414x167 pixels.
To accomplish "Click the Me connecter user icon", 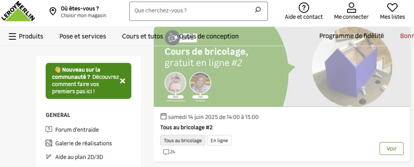I will click(351, 8).
